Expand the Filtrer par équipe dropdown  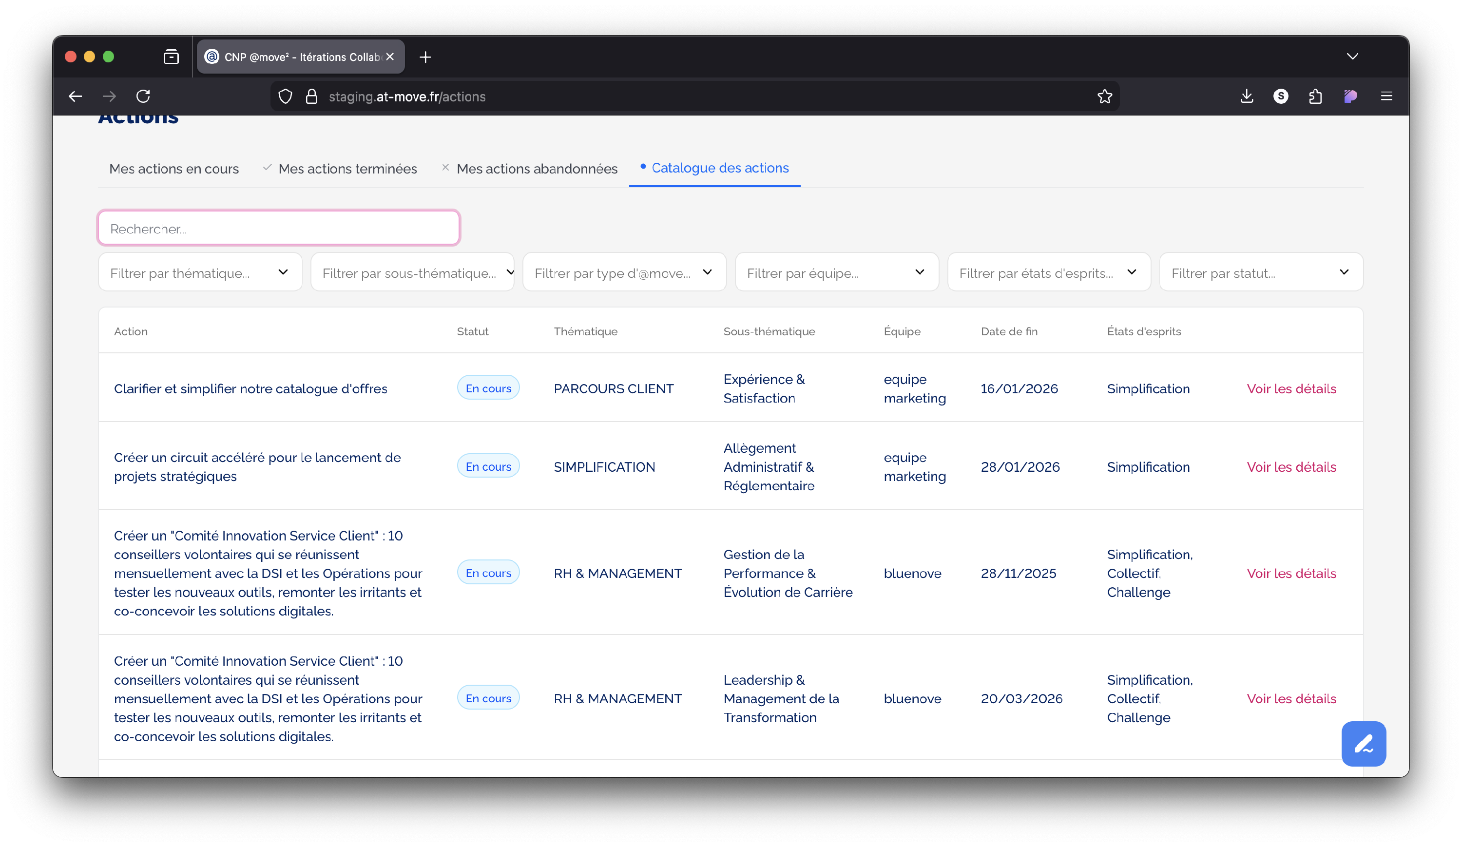click(836, 272)
